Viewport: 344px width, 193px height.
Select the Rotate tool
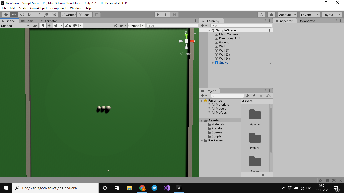pos(22,15)
